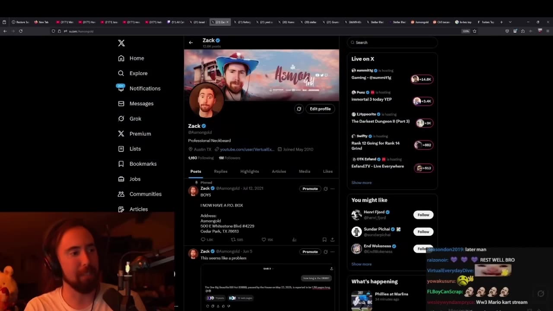
Task: Open the Grok screenshot in Jun 5 post
Action: tap(268, 287)
